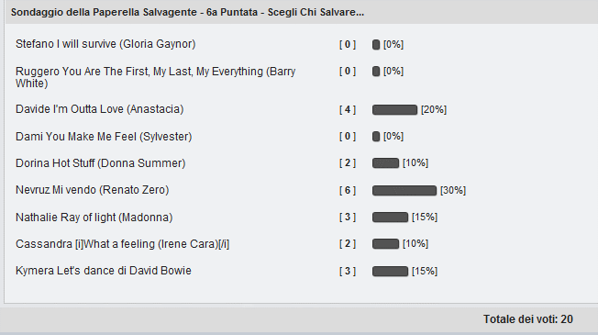Click Dorina Hot Stuff option text

pos(100,163)
